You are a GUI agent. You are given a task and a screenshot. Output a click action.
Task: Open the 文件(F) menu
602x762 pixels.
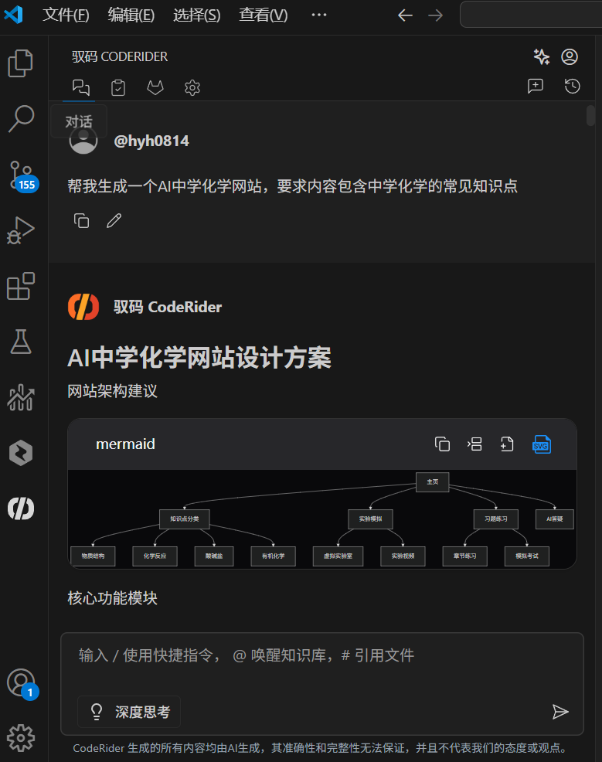point(66,15)
